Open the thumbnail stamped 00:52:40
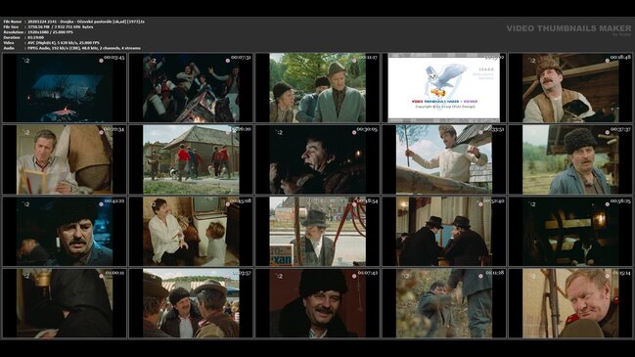This screenshot has width=635, height=357. point(444,231)
